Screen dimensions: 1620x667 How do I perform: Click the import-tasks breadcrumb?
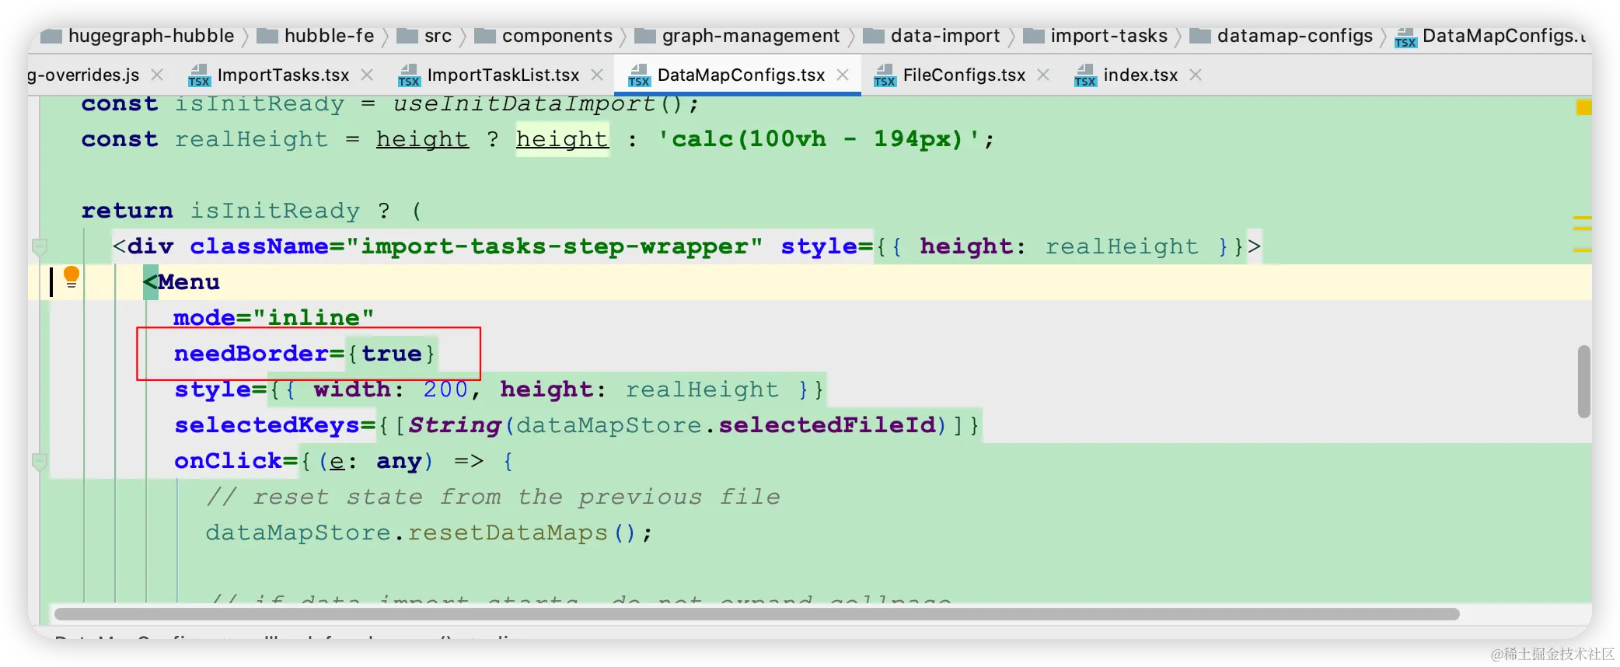(1095, 36)
